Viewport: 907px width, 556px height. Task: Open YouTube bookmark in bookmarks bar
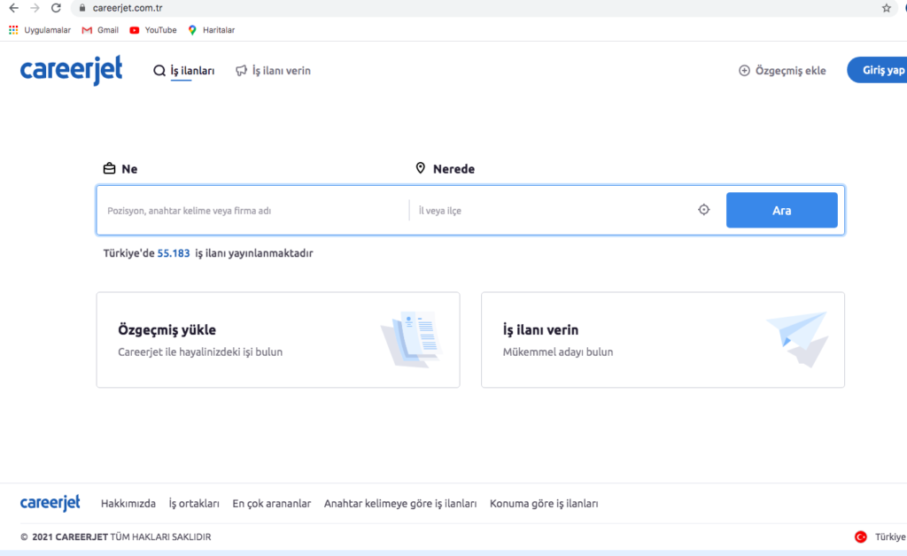point(153,30)
